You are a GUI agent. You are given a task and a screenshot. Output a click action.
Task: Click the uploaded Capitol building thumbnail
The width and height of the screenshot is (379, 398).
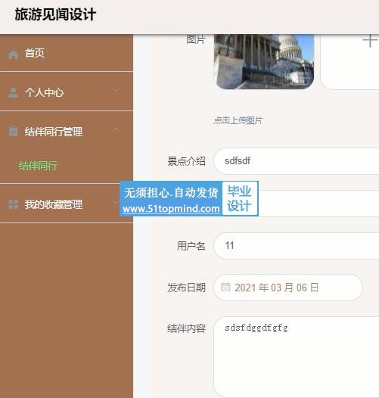[264, 62]
